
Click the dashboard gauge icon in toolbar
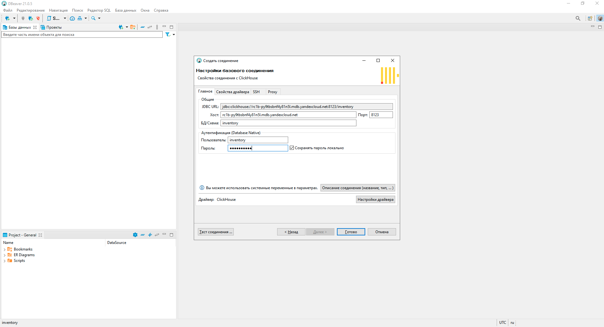(72, 18)
